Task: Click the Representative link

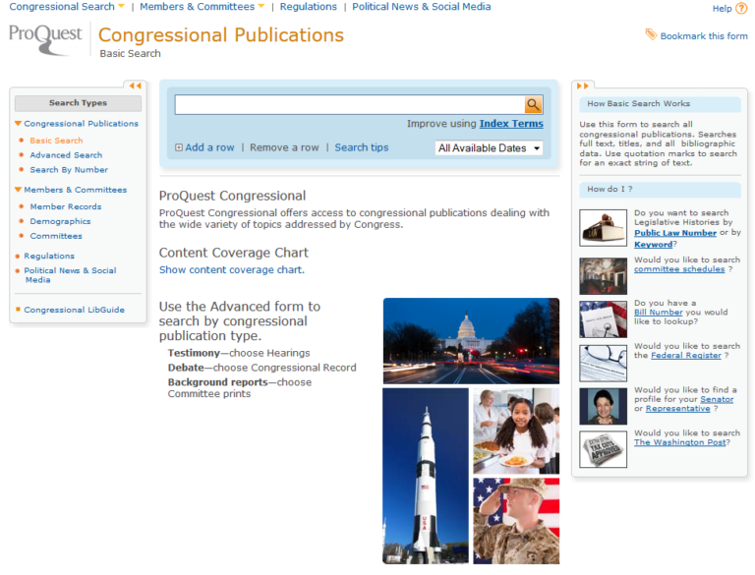Action: click(678, 408)
